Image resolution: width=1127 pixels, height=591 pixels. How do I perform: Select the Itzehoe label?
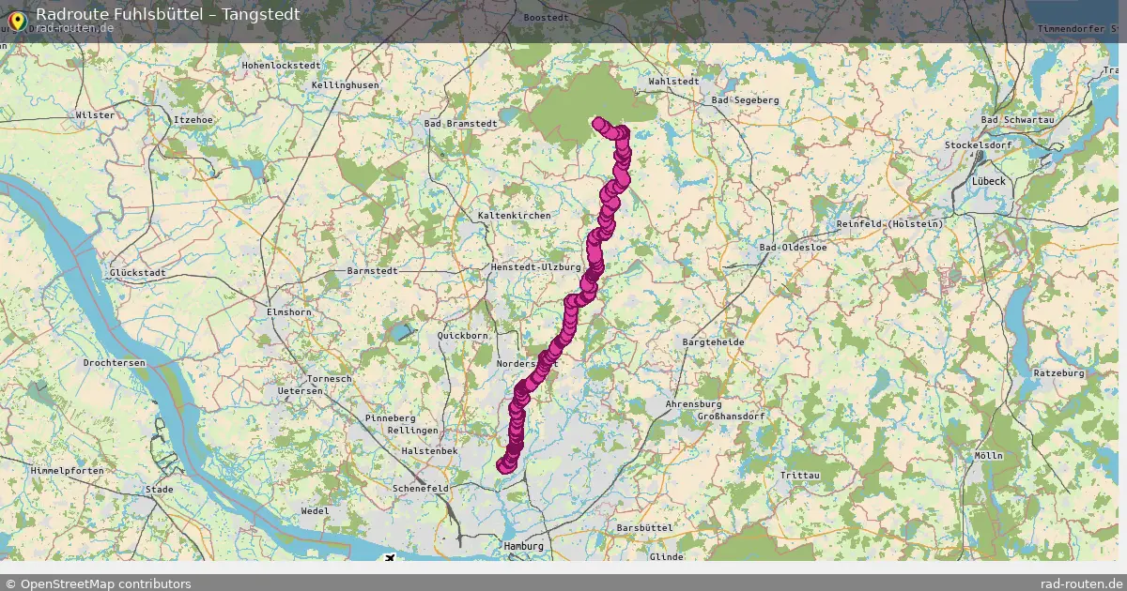[193, 120]
